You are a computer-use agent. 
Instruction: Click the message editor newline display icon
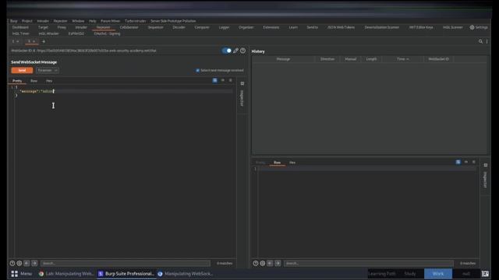click(223, 80)
